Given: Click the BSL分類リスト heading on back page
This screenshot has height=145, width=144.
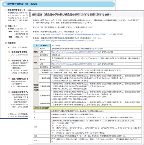Looking at the screenshot, I should (x=20, y=79).
